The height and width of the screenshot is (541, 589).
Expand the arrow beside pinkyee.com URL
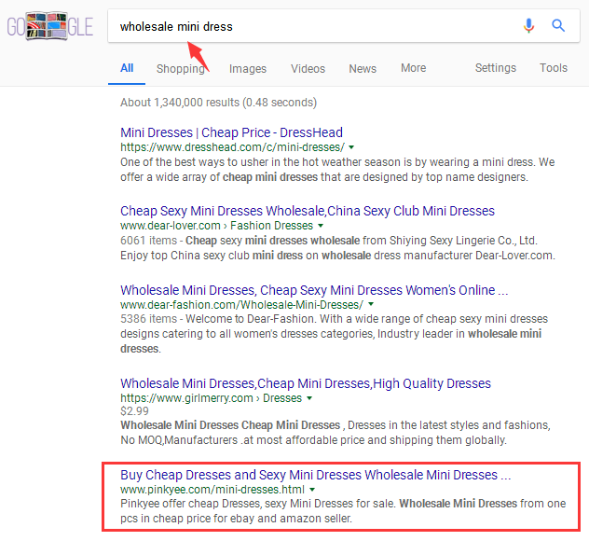click(312, 490)
